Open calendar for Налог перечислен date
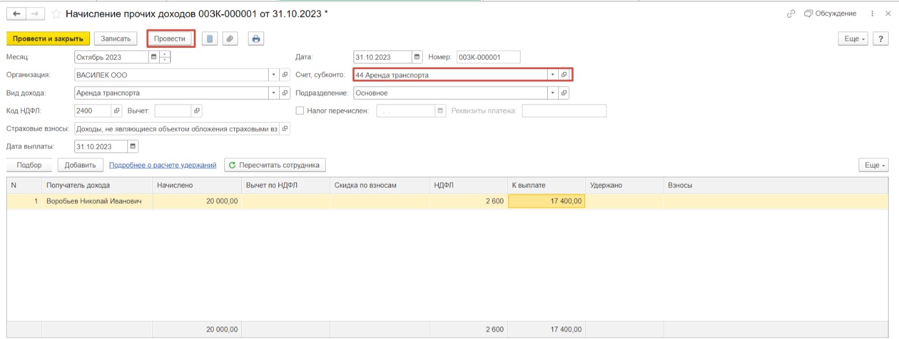This screenshot has width=899, height=339. [x=441, y=111]
